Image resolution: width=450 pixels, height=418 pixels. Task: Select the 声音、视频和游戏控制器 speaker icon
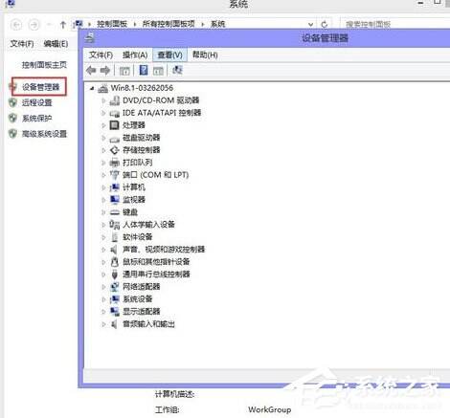(114, 250)
